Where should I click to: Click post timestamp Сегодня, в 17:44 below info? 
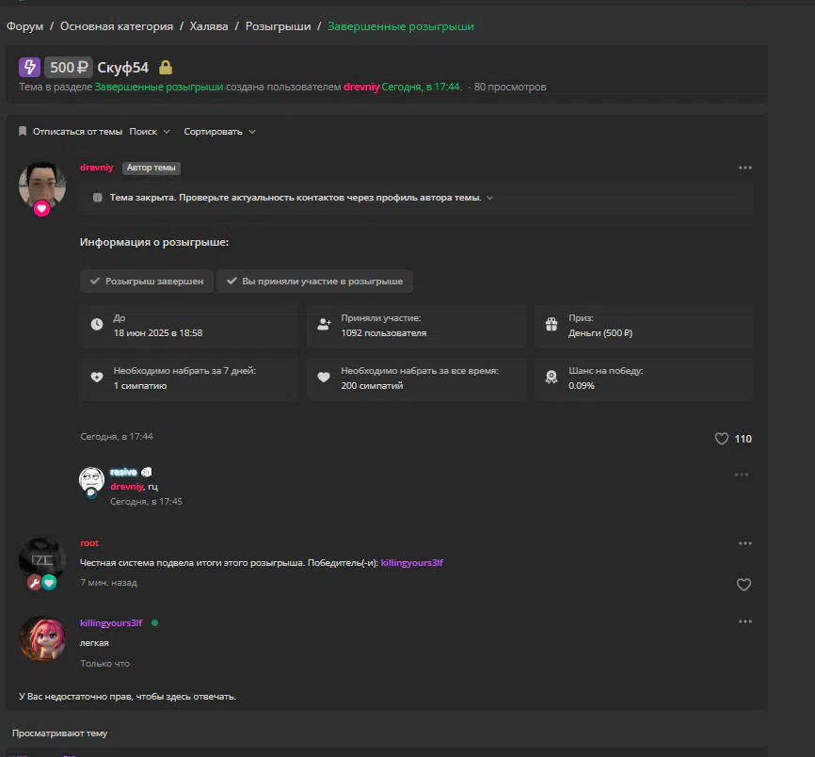click(117, 437)
